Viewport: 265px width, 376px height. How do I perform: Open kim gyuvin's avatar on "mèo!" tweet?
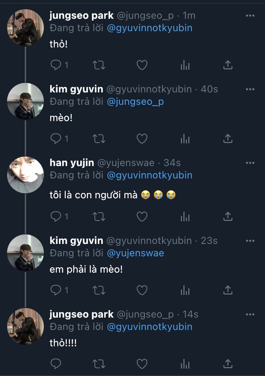[25, 101]
